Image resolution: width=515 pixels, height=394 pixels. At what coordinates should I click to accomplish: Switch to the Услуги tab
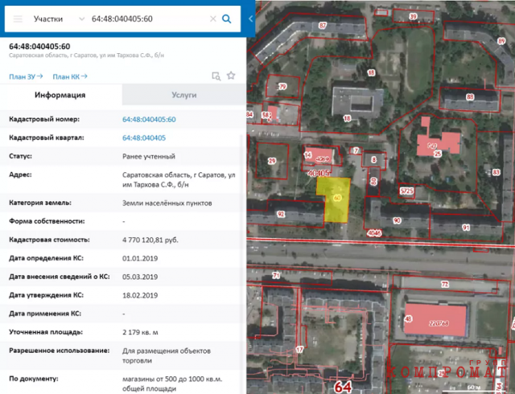pos(184,95)
